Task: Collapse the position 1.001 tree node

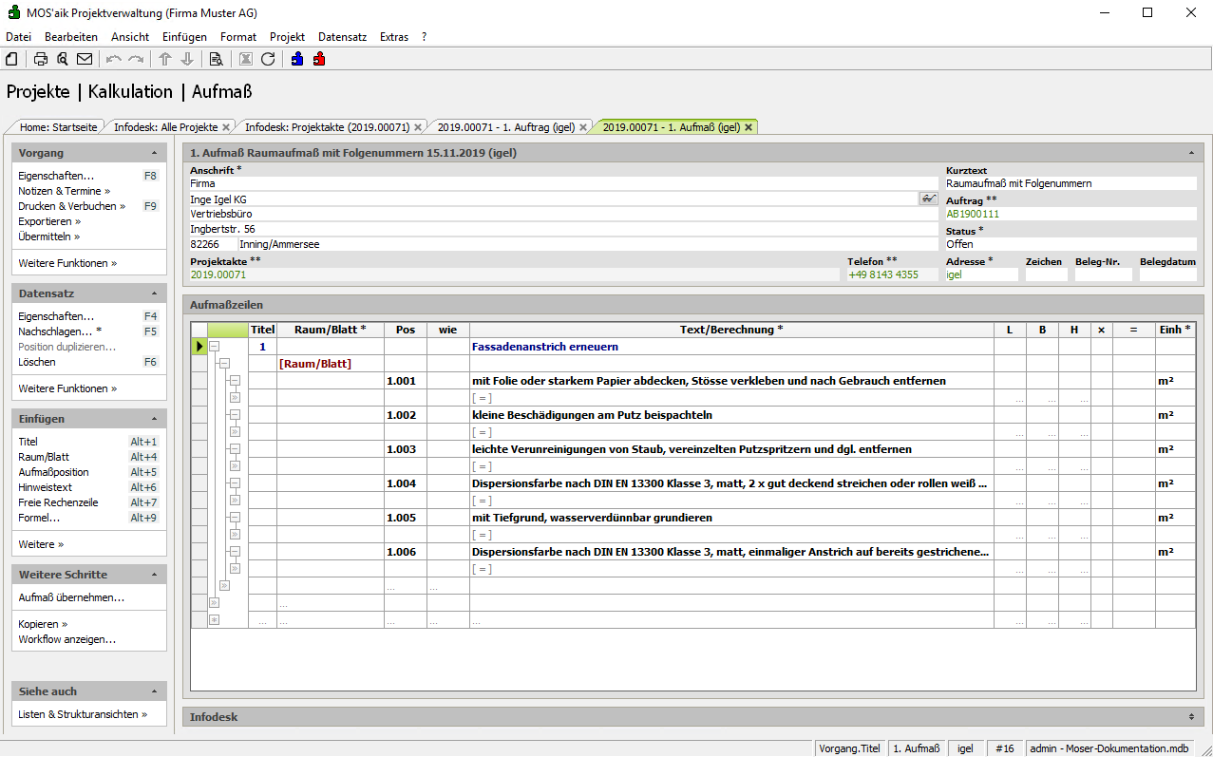Action: pos(235,381)
